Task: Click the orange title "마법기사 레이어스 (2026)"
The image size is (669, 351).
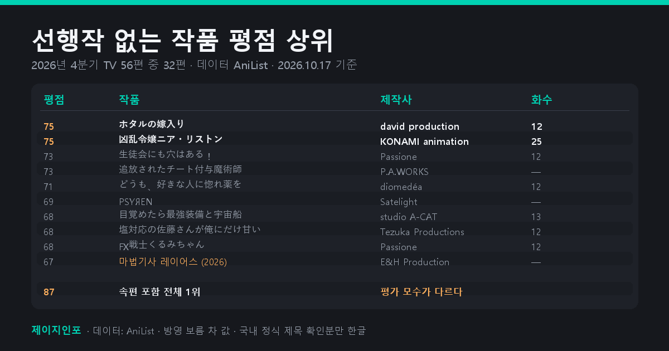Action: pyautogui.click(x=173, y=261)
